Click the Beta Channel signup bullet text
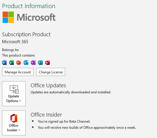Image resolution: width=157 pixels, height=138 pixels. tap(64, 121)
